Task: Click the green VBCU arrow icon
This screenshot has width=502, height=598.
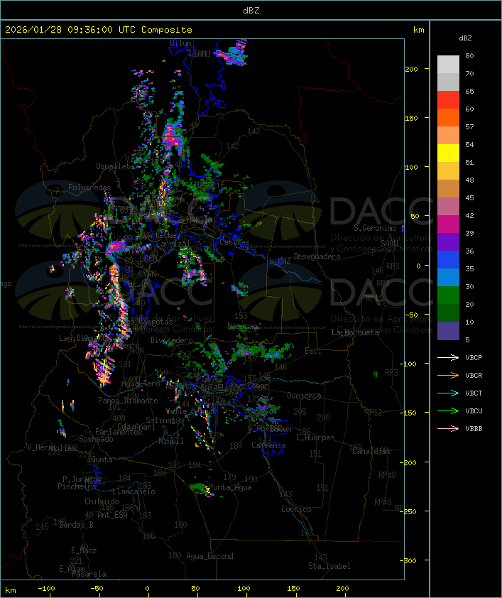Action: [449, 411]
